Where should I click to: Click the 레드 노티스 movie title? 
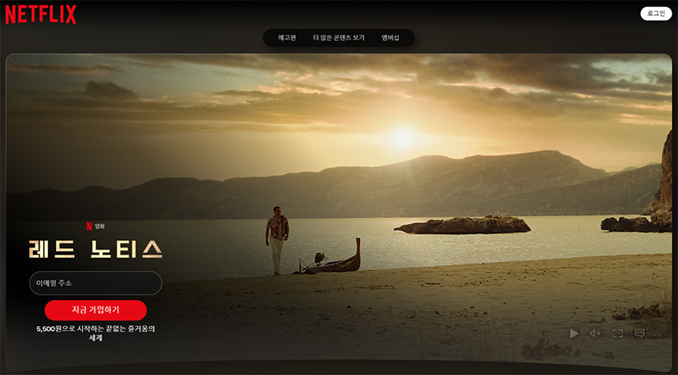click(95, 249)
